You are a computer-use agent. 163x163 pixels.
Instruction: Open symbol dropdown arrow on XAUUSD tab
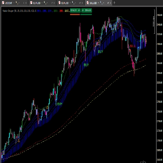pos(98,3)
